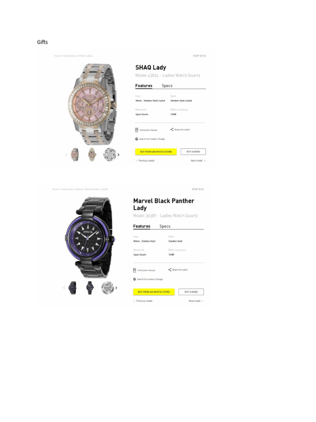Click the share icon for SHAQ Lady watch

(172, 129)
